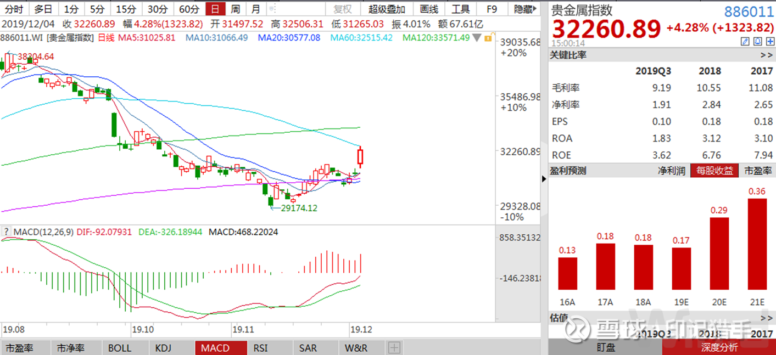This screenshot has width=776, height=355.
Task: Click the 21E forecast bar in chart
Action: (x=757, y=244)
